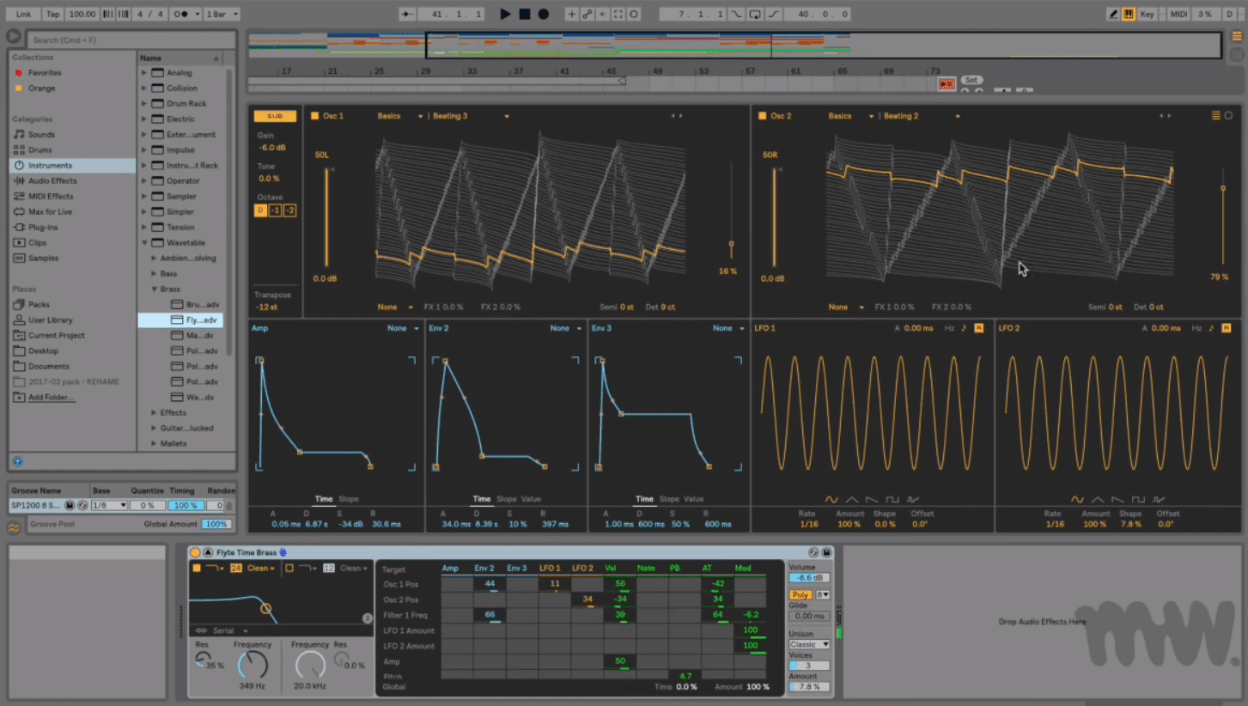Enable Link in the top toolbar
This screenshot has width=1248, height=706.
(22, 14)
